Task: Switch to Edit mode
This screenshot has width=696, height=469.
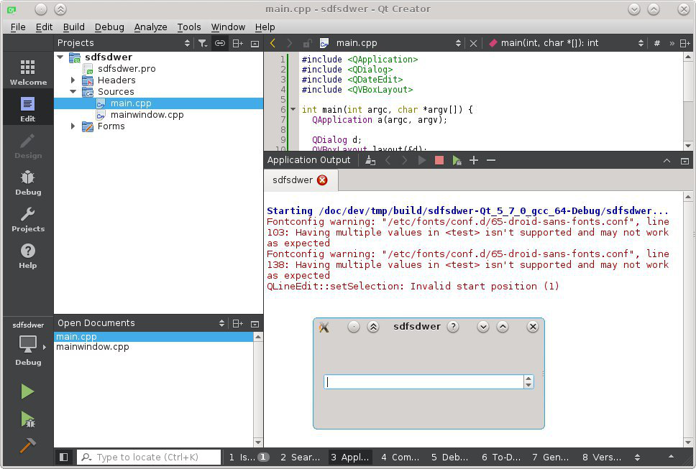Action: pyautogui.click(x=27, y=108)
